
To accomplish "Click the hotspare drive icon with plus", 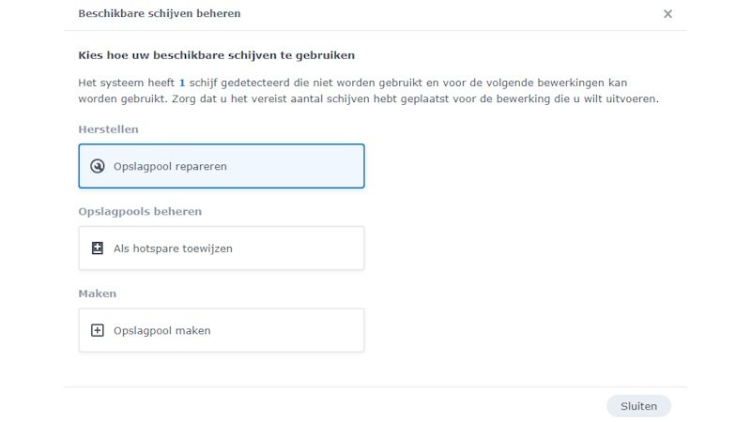I will [x=98, y=249].
